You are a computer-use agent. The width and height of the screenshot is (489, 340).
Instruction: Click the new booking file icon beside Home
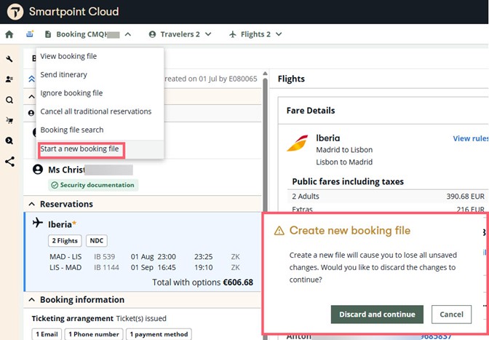coord(30,34)
